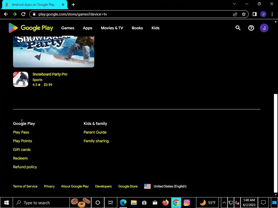278x208 pixels.
Task: Open the Play Points link
Action: tap(23, 141)
